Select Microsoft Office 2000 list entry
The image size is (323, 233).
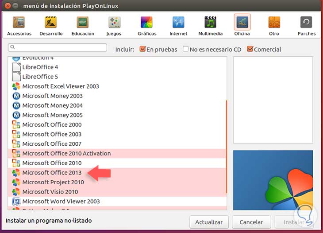[x=117, y=125]
